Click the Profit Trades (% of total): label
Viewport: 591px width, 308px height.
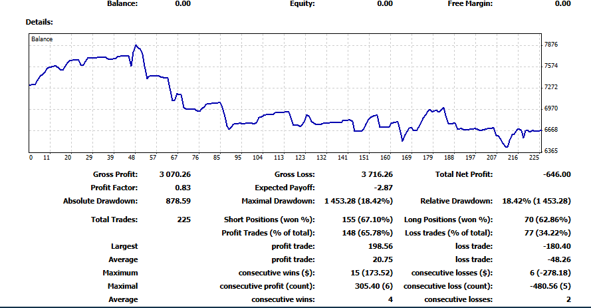pos(268,233)
